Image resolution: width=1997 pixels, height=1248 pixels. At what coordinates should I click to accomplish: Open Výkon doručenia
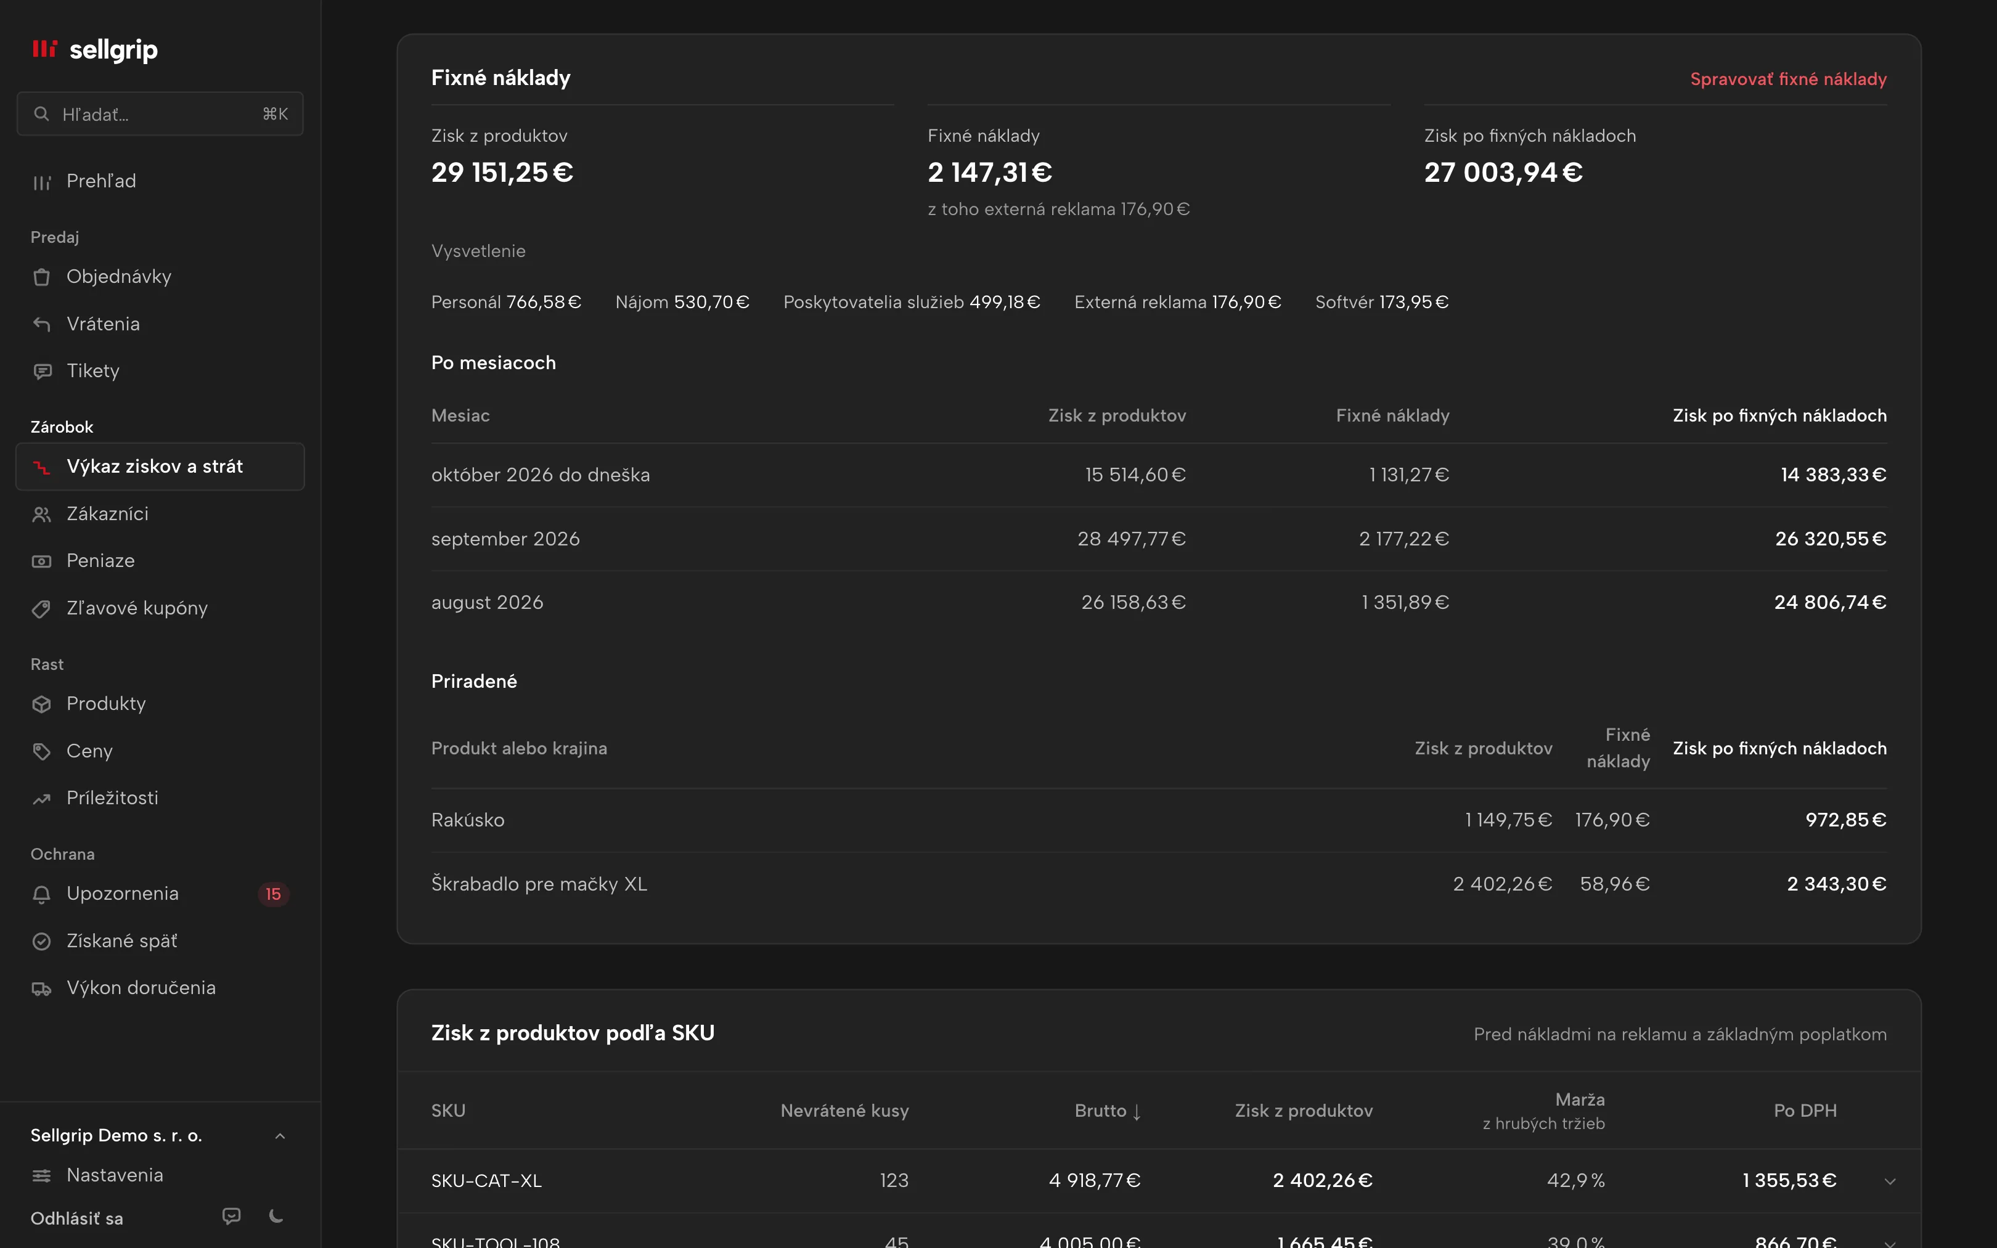point(159,988)
